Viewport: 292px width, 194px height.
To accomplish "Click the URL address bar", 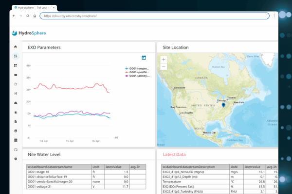I will click(x=155, y=16).
